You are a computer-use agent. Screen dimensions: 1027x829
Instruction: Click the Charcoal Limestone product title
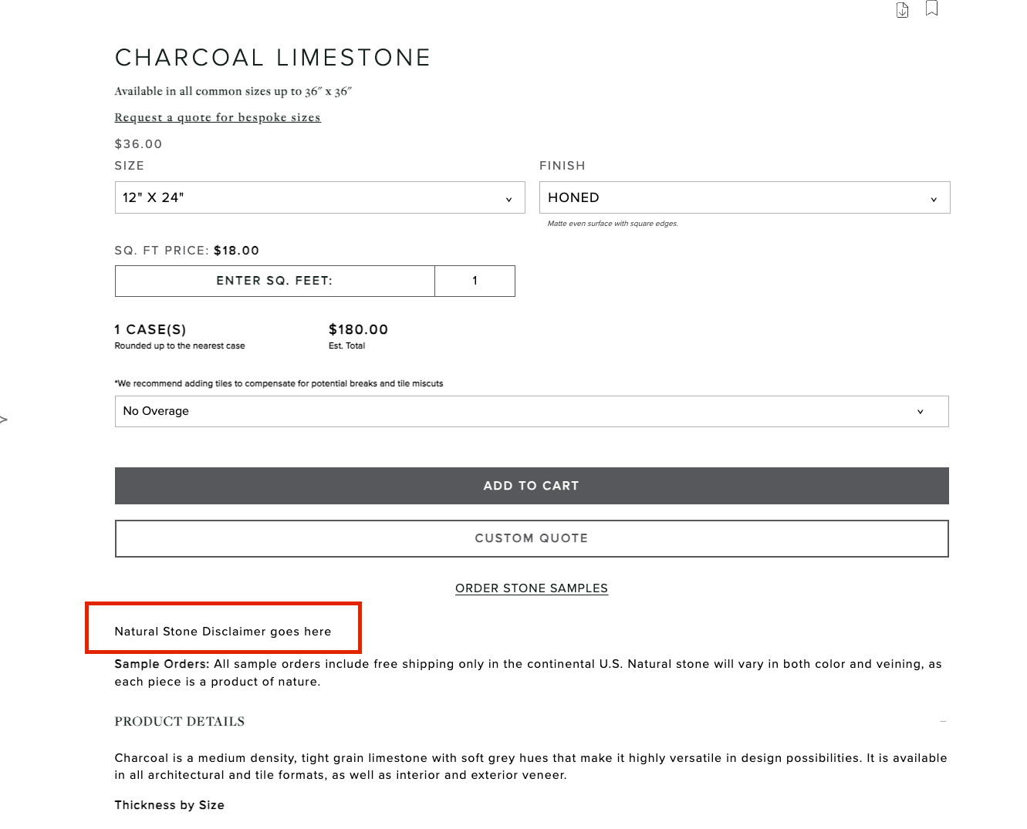272,58
